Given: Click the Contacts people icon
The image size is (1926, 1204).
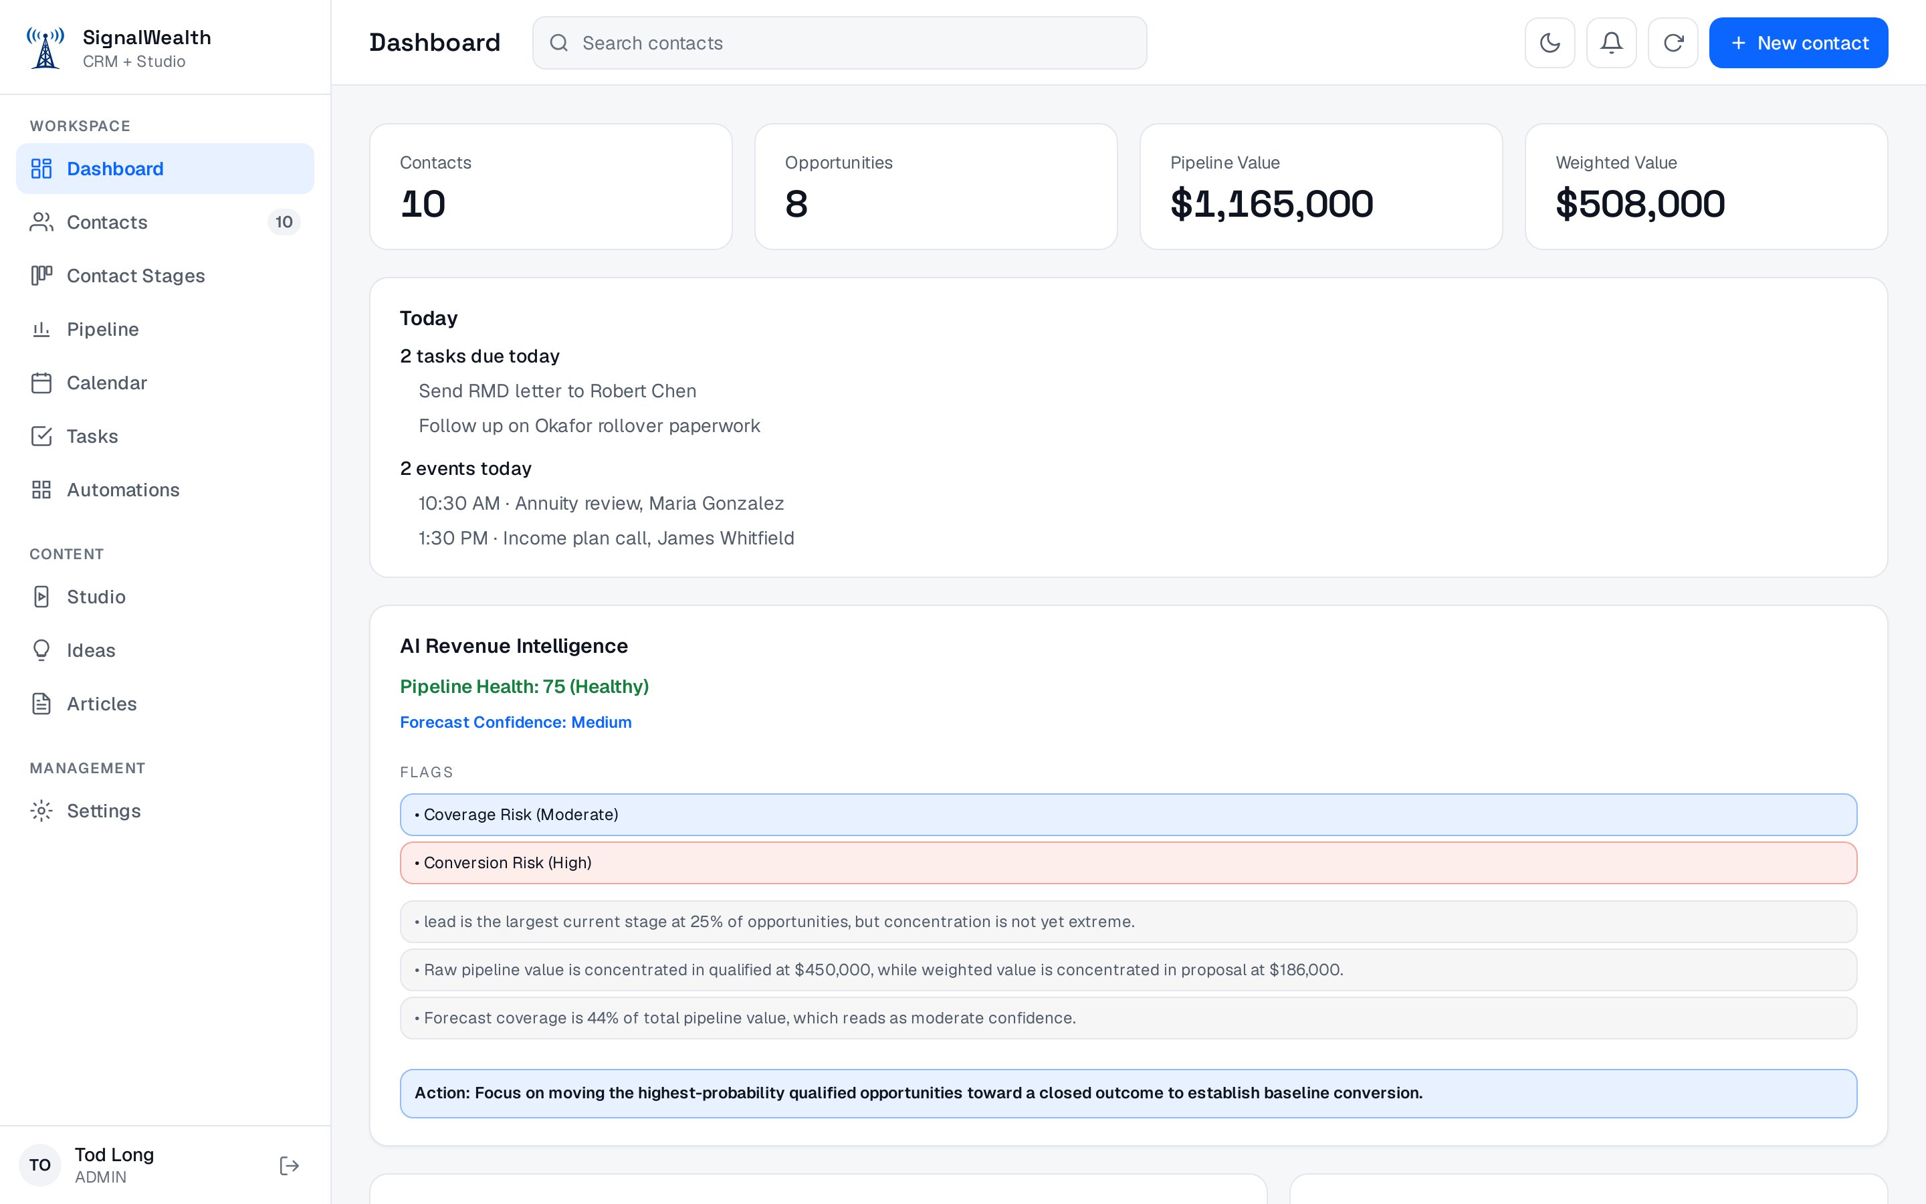Looking at the screenshot, I should click(41, 222).
